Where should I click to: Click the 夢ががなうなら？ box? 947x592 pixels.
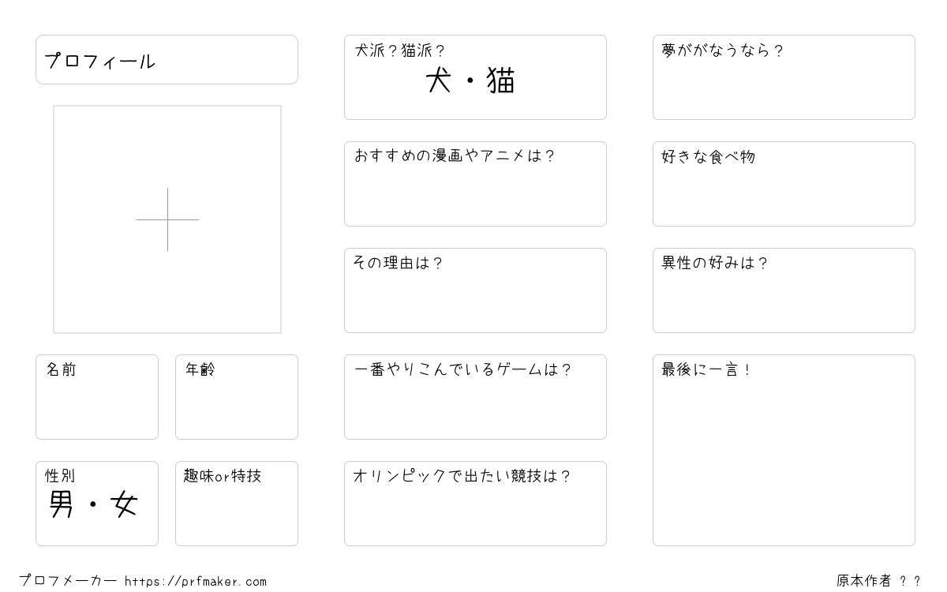point(784,77)
